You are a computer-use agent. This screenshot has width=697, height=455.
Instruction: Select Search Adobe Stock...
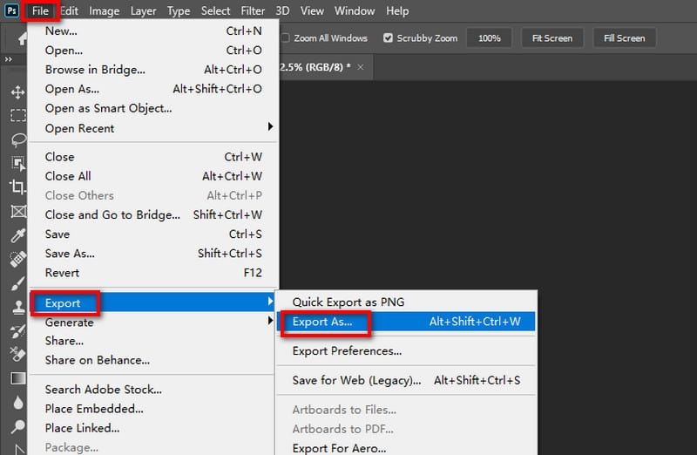click(153, 389)
